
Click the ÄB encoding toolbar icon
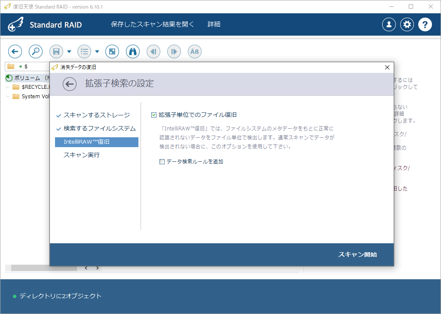[x=195, y=51]
